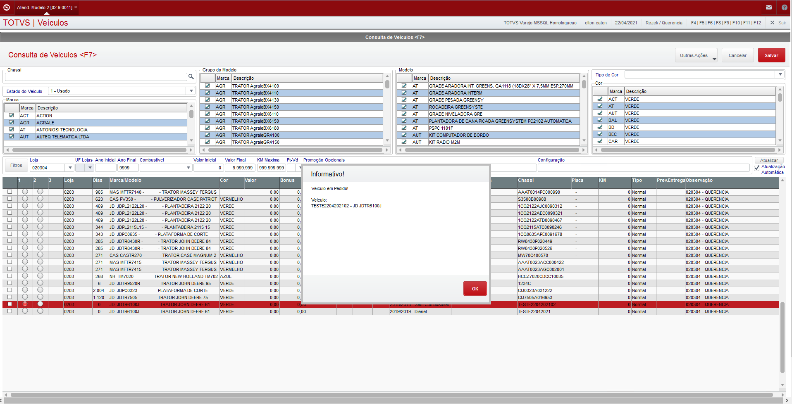The image size is (792, 404).
Task: Click the Ano Inicial input field
Action: click(x=105, y=168)
